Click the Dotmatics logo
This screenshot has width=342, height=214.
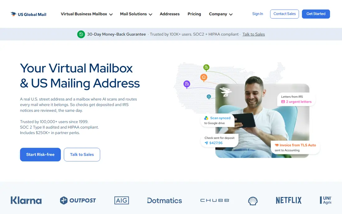(164, 201)
